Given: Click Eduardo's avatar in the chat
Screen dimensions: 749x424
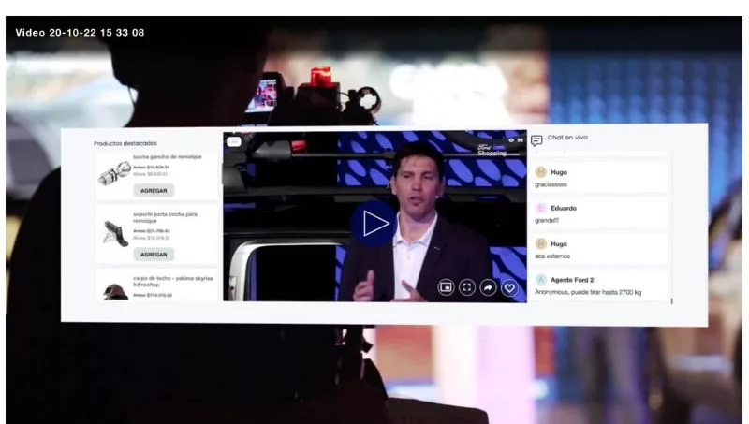Looking at the screenshot, I should [x=540, y=208].
